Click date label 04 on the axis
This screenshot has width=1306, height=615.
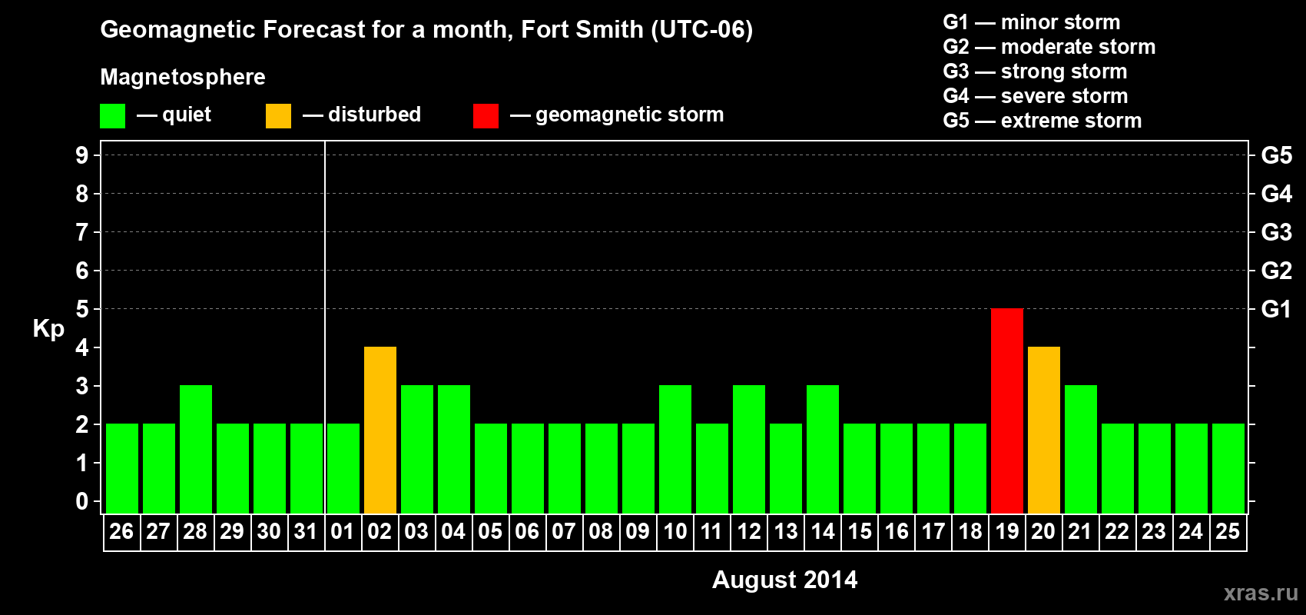click(453, 531)
